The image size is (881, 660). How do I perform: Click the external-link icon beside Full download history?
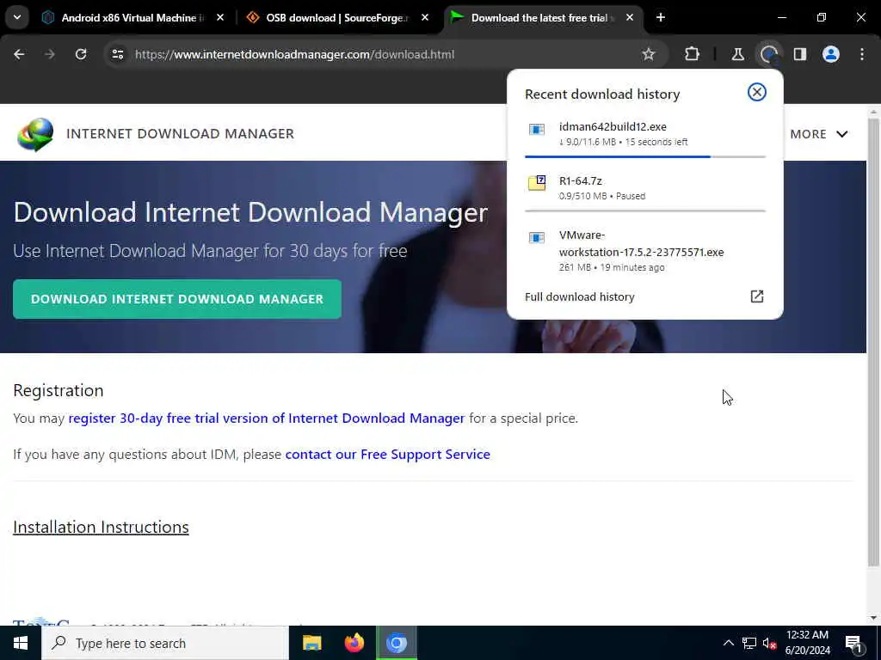click(757, 296)
